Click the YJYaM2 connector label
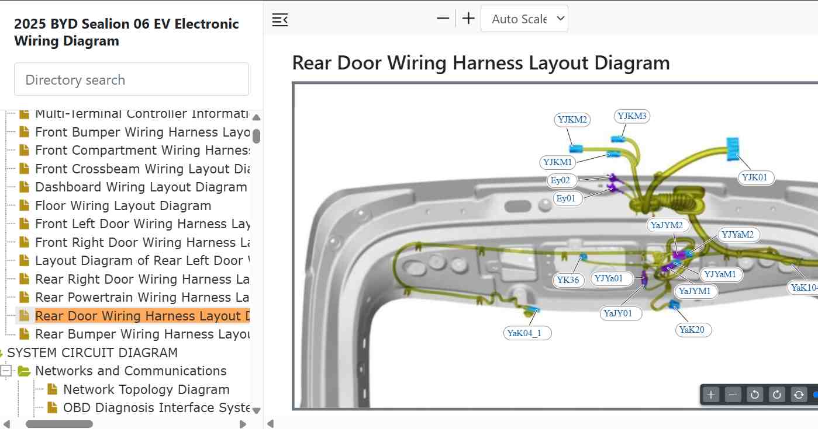Image resolution: width=818 pixels, height=429 pixels. (738, 235)
